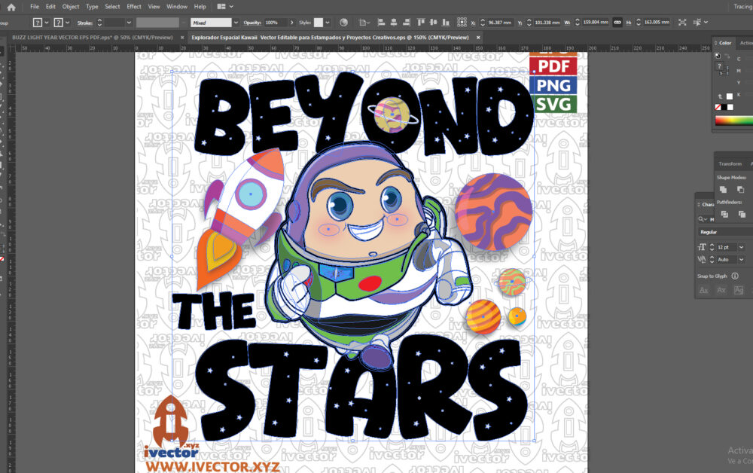Click the Divide pathfinder icon
This screenshot has width=753, height=473.
click(724, 214)
